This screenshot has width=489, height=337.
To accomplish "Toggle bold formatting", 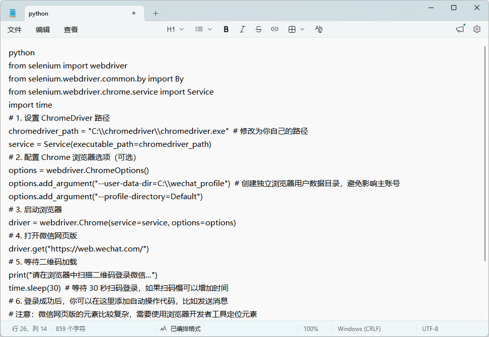I will pos(226,29).
